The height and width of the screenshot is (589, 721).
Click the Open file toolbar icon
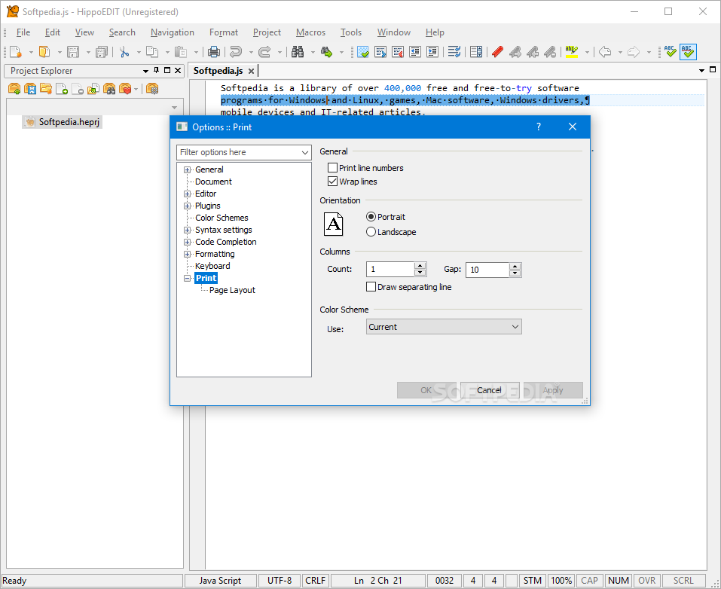(44, 52)
